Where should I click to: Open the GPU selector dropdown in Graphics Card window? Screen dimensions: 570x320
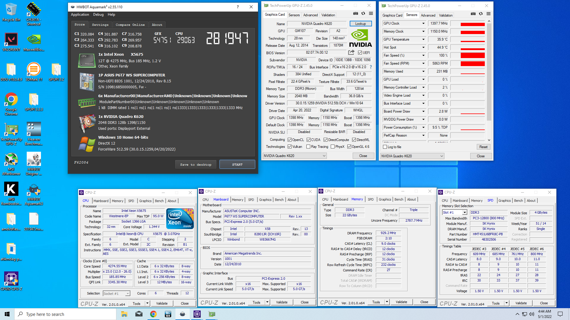click(294, 156)
